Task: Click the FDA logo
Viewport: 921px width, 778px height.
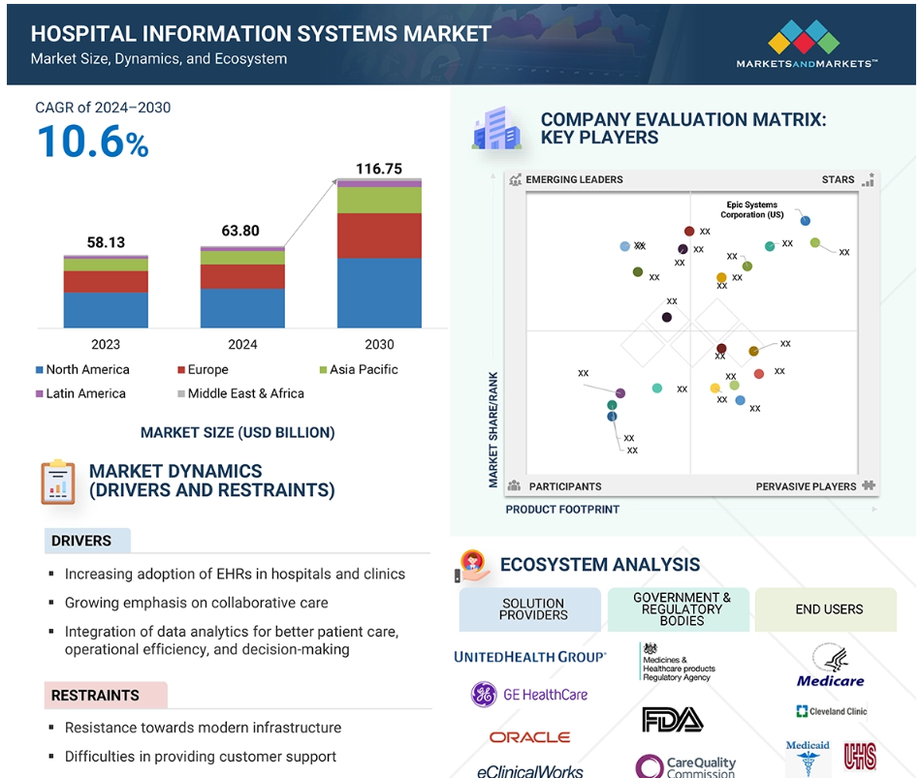Action: (673, 719)
